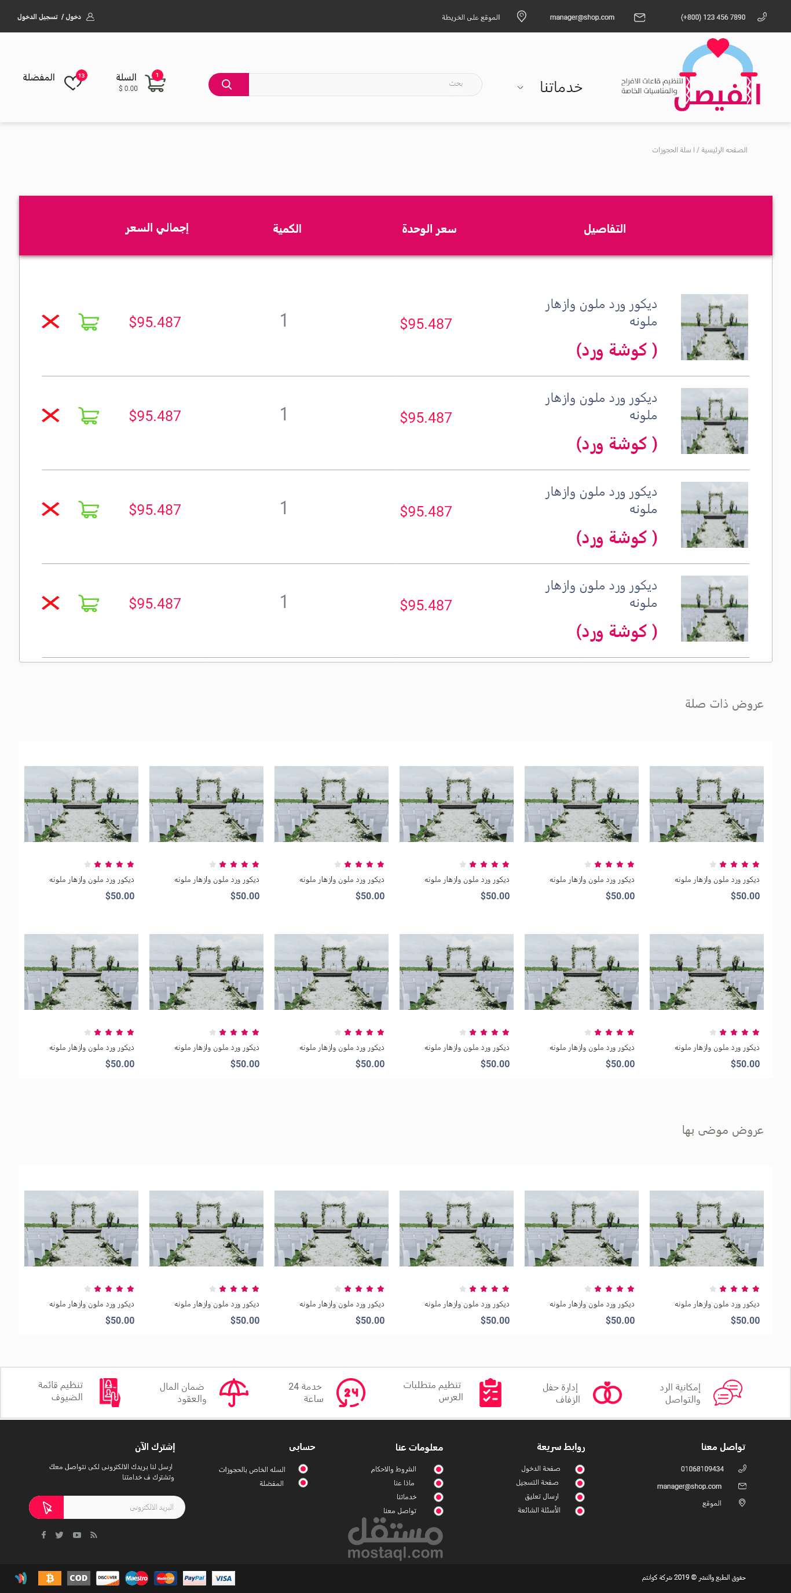The image size is (791, 1593).
Task: Click the بحث search input field
Action: [x=365, y=84]
